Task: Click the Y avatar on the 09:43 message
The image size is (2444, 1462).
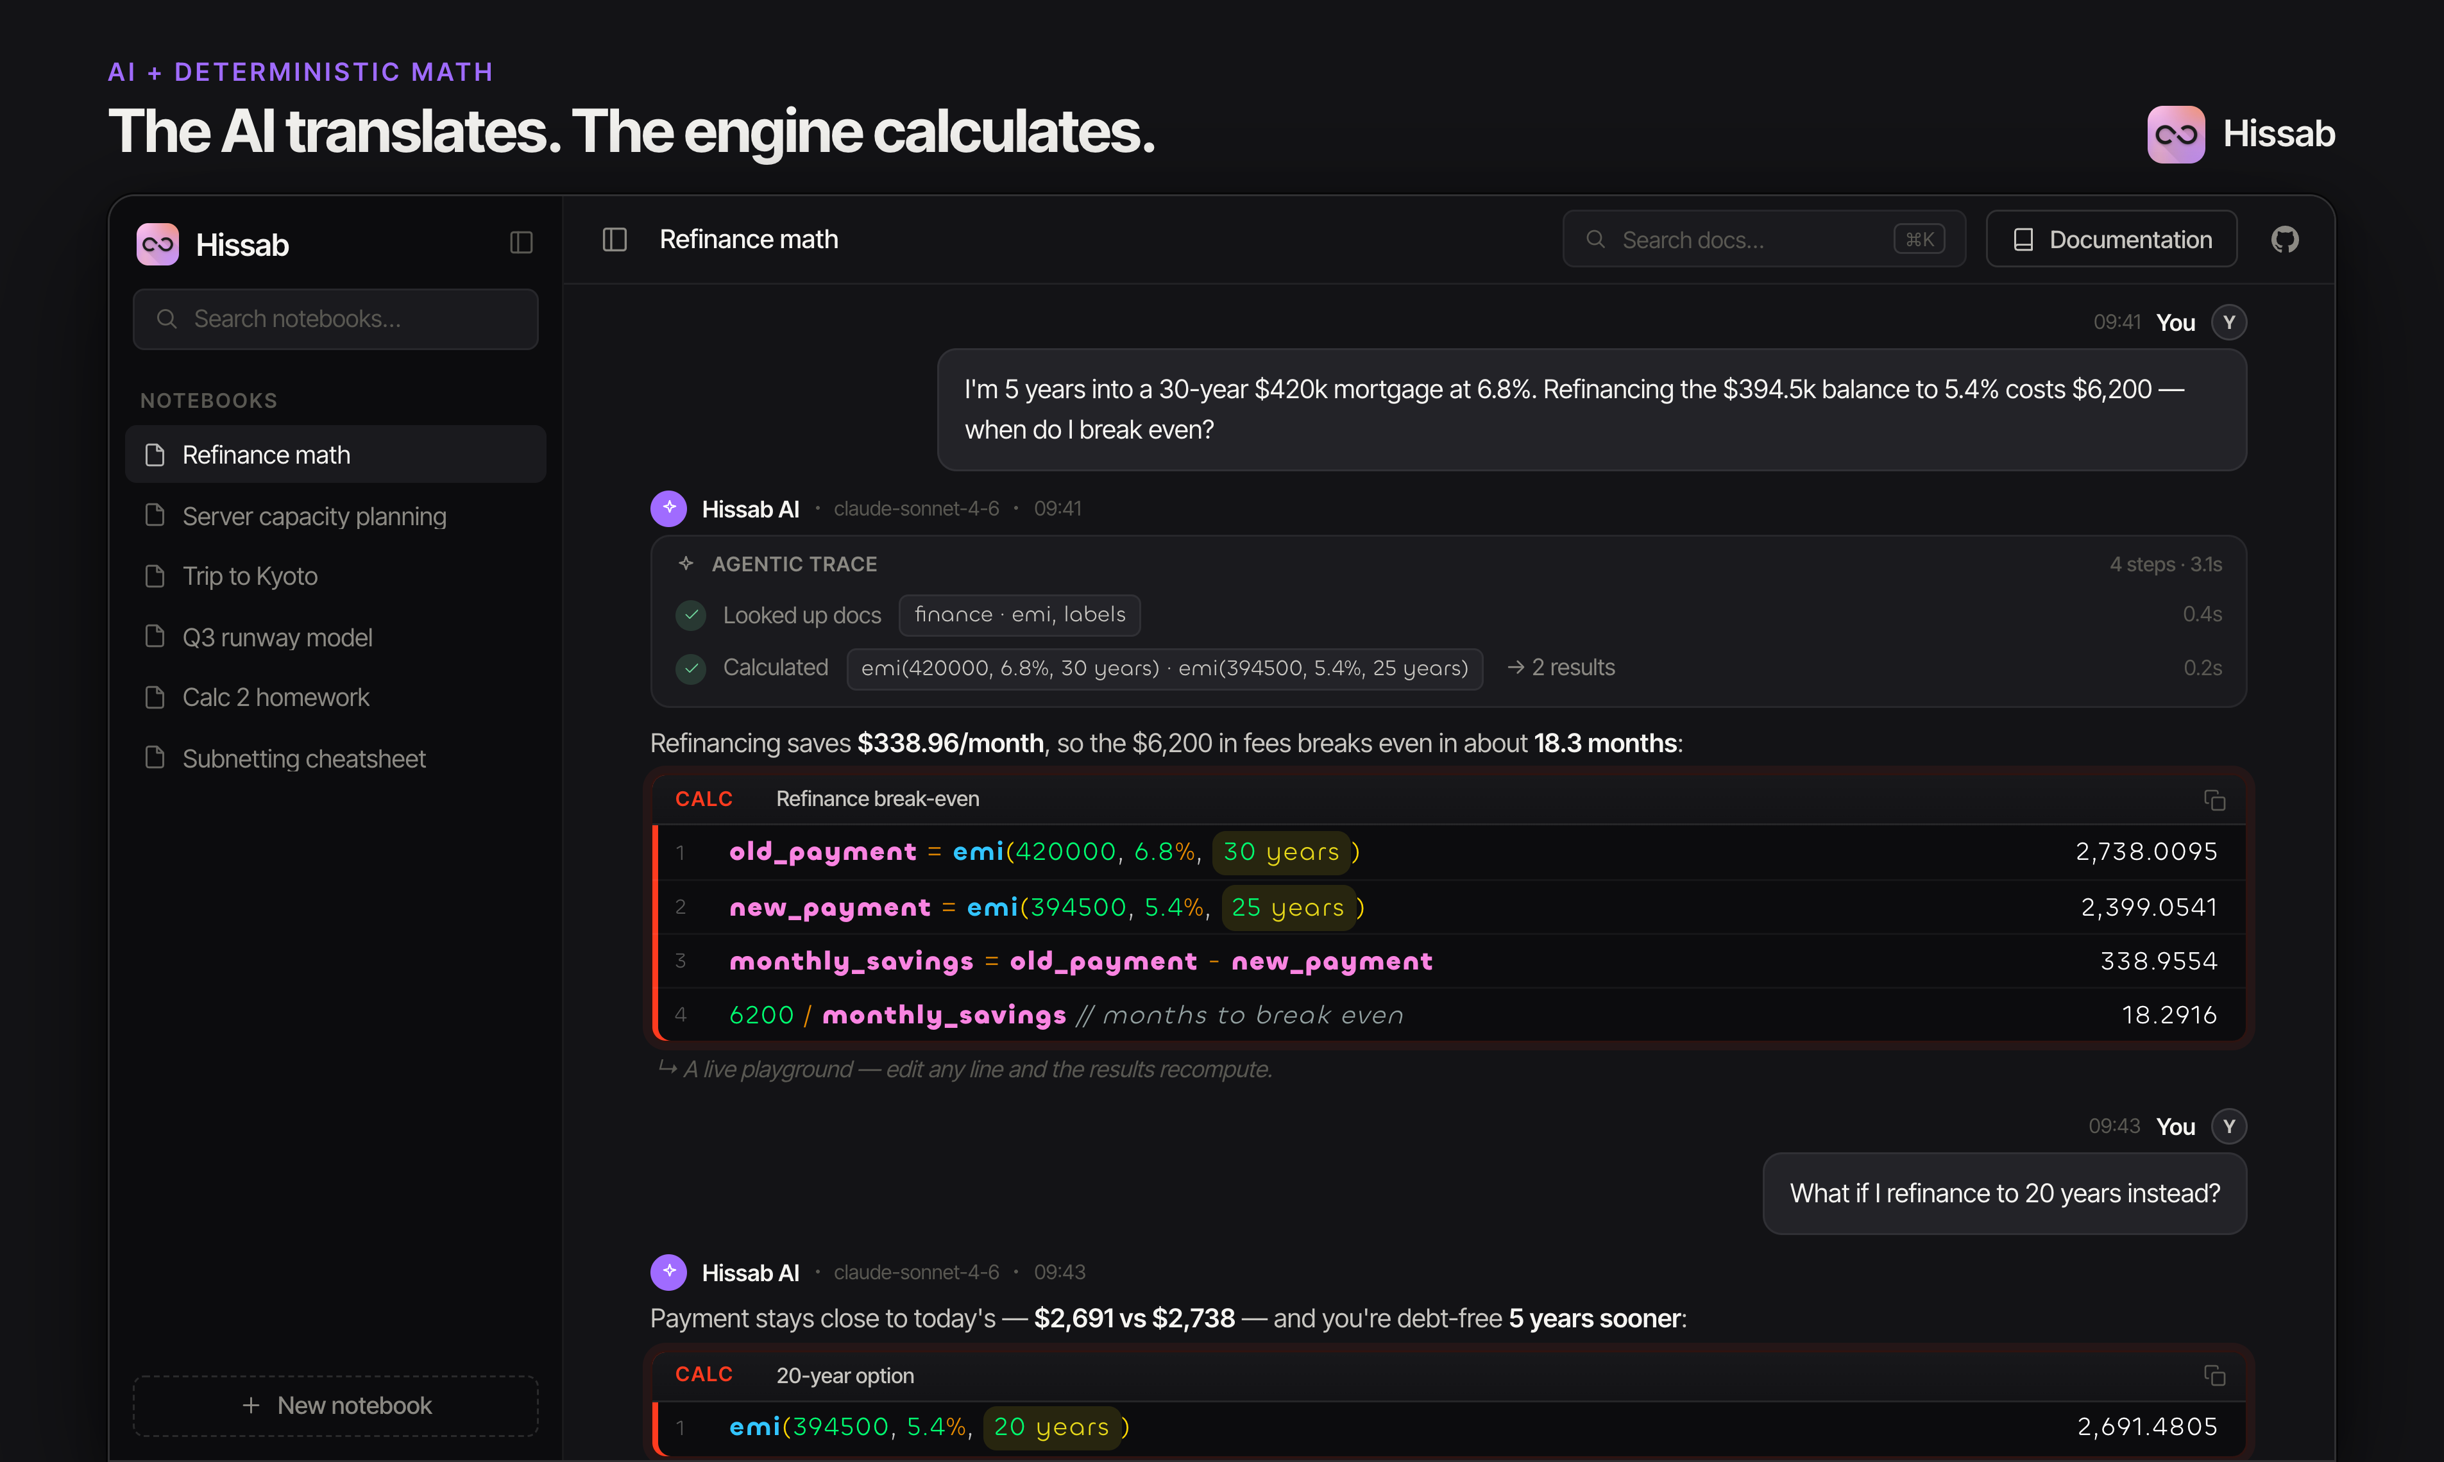Action: click(x=2228, y=1126)
